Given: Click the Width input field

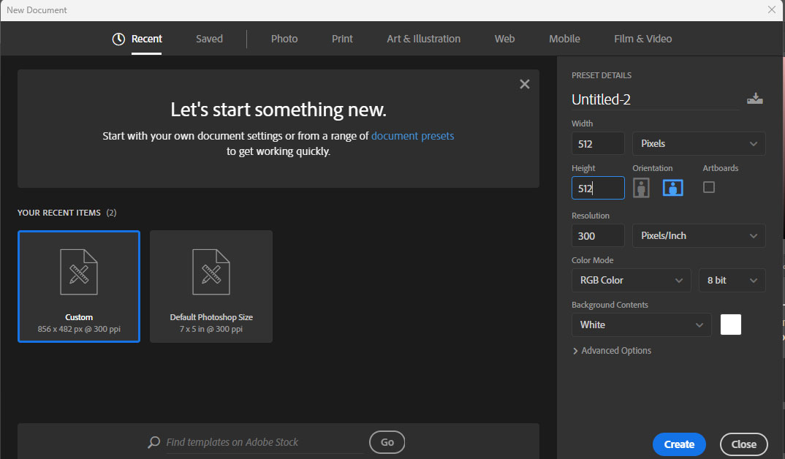Looking at the screenshot, I should (x=598, y=144).
